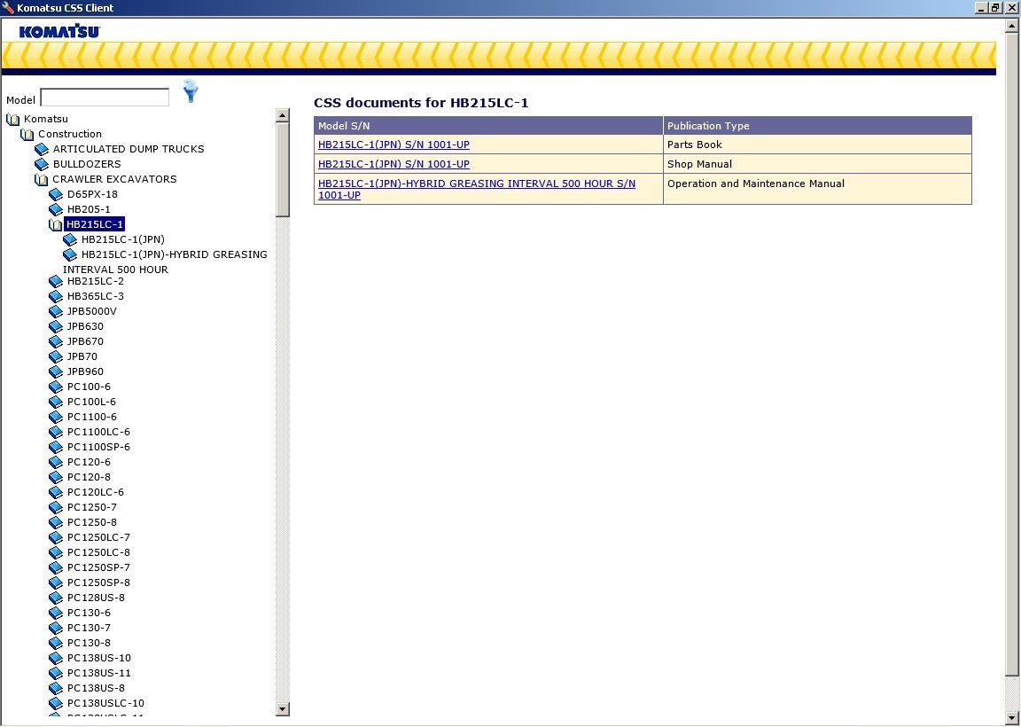
Task: Open the Shop Manual row's HB215LC-1 link
Action: pyautogui.click(x=394, y=164)
